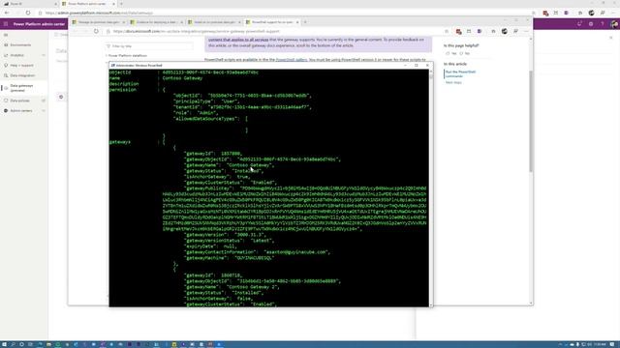Follow the 'content that applies to all services' link
Image resolution: width=620 pixels, height=348 pixels.
click(x=238, y=40)
